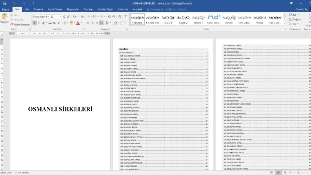311x175 pixels.
Task: Increase paragraph indent
Action: point(114,16)
